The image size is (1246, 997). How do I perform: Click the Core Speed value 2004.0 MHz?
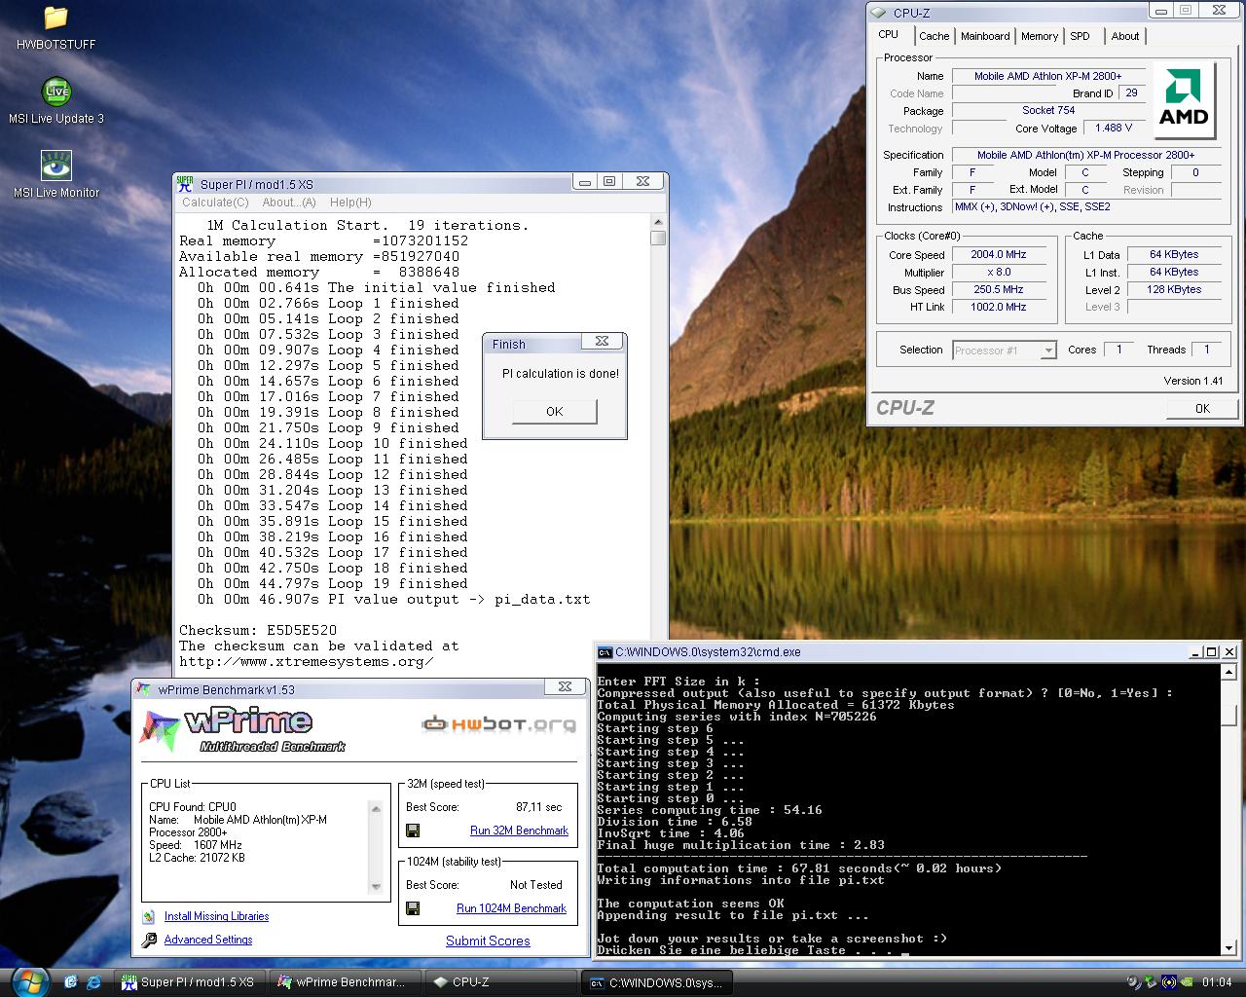click(998, 254)
